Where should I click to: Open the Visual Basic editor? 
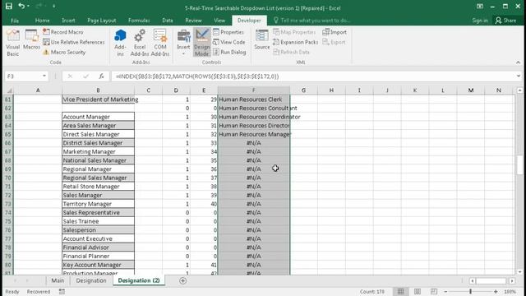click(x=13, y=43)
